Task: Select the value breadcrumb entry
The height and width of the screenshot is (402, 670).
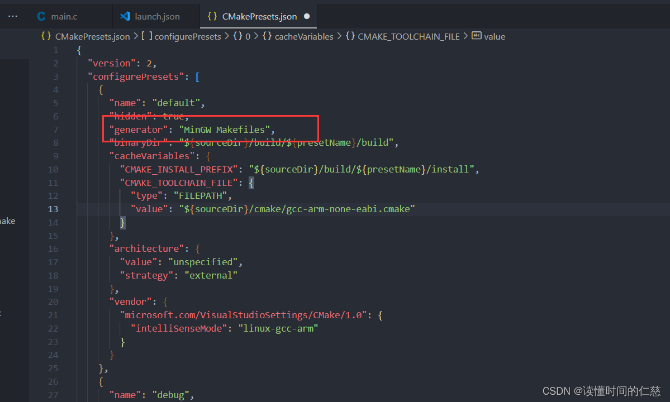Action: coord(496,36)
